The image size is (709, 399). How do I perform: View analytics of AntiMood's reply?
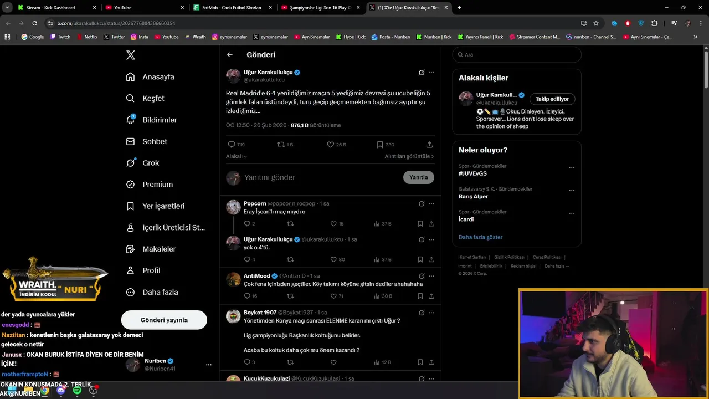pos(383,296)
